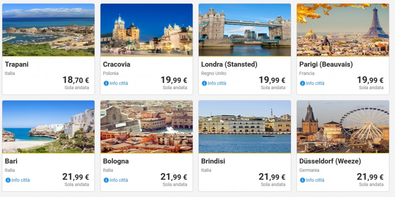Viewport: 395px width, 197px height.
Task: Choose the 21,99 € Bari fare
Action: coord(76,177)
